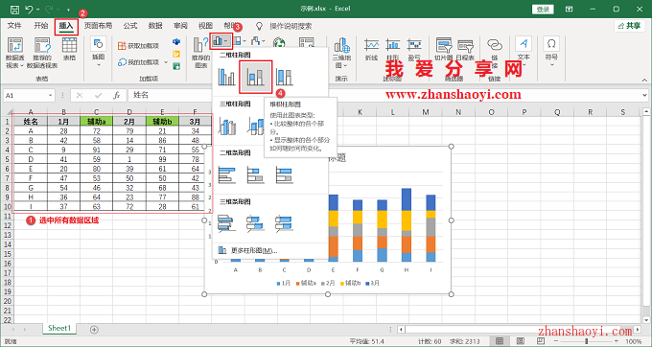Save the workbook with the floppy disk icon
Screen dimensions: 652x347
[14, 10]
